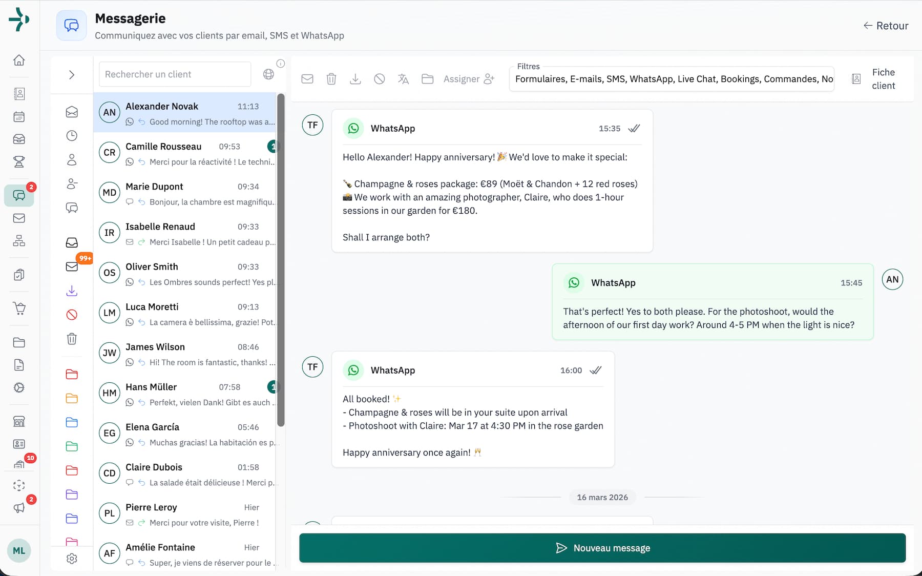The width and height of the screenshot is (922, 576).
Task: Click the megaphone icon with 2 notifications
Action: click(x=19, y=508)
